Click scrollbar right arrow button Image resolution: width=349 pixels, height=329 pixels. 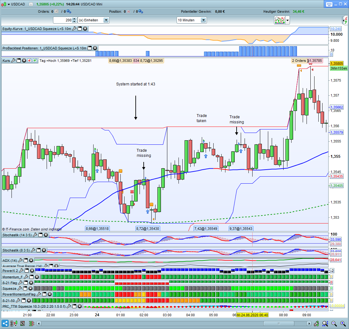pyautogui.click(x=309, y=324)
